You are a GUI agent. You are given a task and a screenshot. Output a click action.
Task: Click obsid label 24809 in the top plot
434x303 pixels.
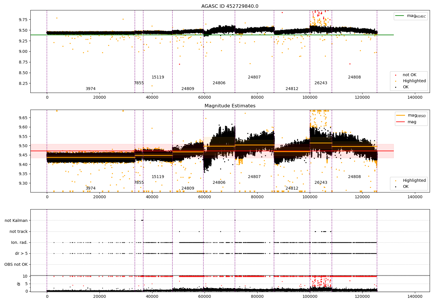pyautogui.click(x=188, y=89)
